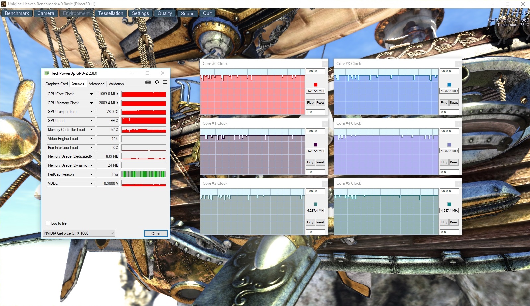Expand the GPU Temperature sensor dropdown
530x306 pixels.
tap(91, 112)
